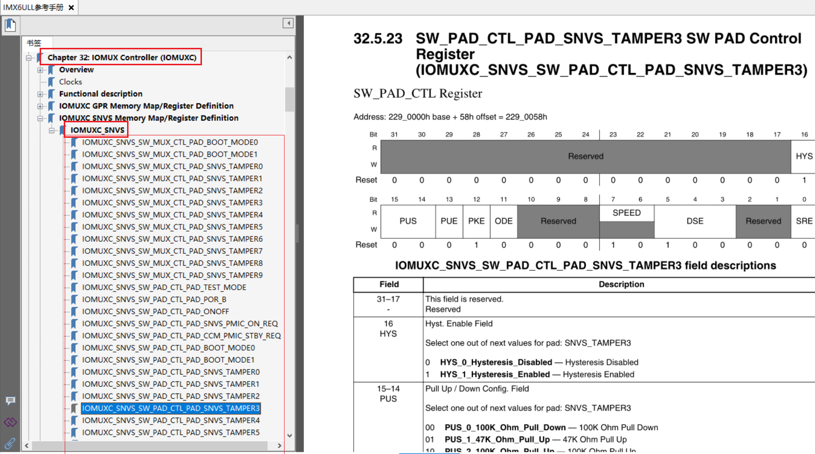
Task: Open IOMUXC_SNVS_SW_MUX_CTL_PAD_SNVS_TAMPER8 bookmark
Action: click(x=172, y=263)
